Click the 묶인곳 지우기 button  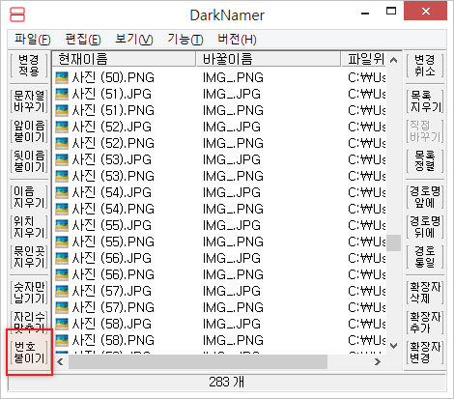[x=29, y=257]
